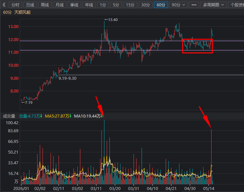
Task: Click the 04/21 date axis label
Action: tap(171, 189)
